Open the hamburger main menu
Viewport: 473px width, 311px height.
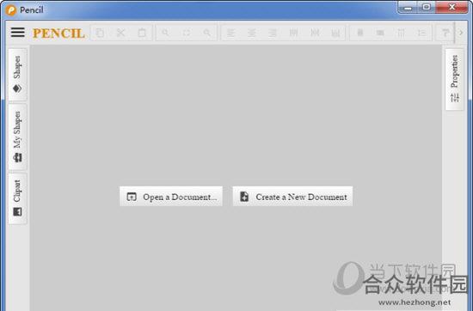click(x=18, y=33)
